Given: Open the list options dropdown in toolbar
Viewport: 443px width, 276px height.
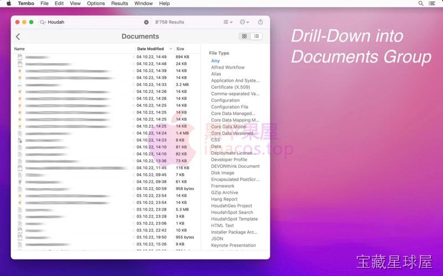Looking at the screenshot, I should click(228, 22).
